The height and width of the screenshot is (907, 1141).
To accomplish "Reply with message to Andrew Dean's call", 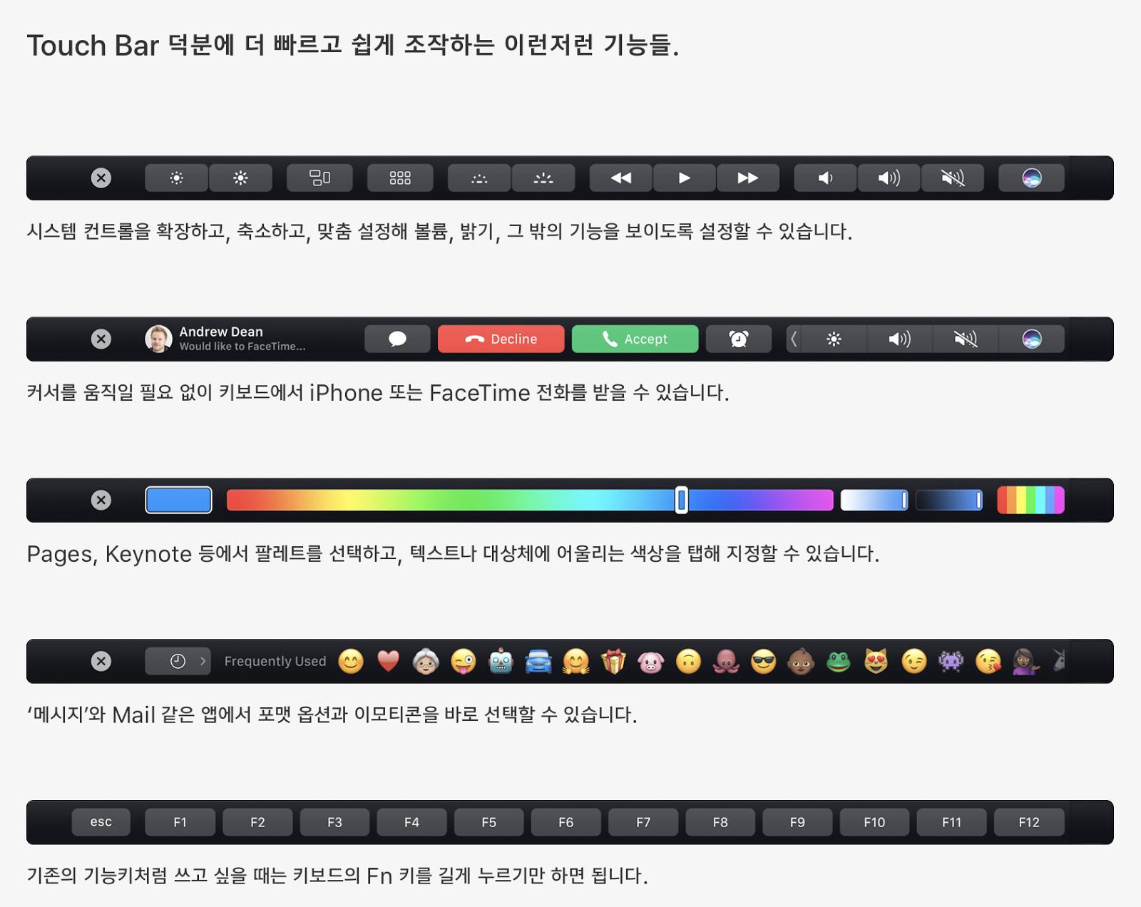I will click(x=397, y=339).
